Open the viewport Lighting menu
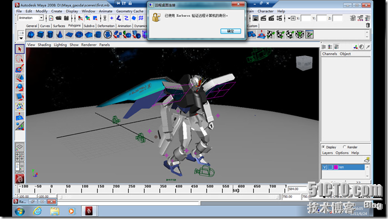 pos(60,45)
